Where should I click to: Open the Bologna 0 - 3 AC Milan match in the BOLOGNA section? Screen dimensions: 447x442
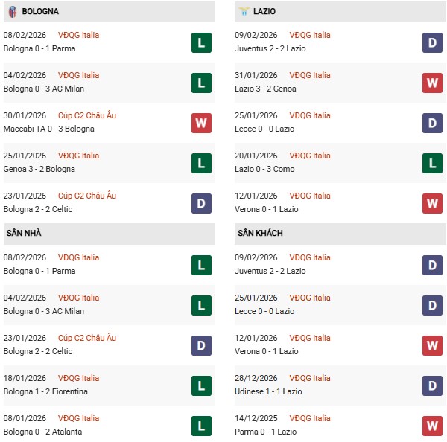tap(45, 89)
